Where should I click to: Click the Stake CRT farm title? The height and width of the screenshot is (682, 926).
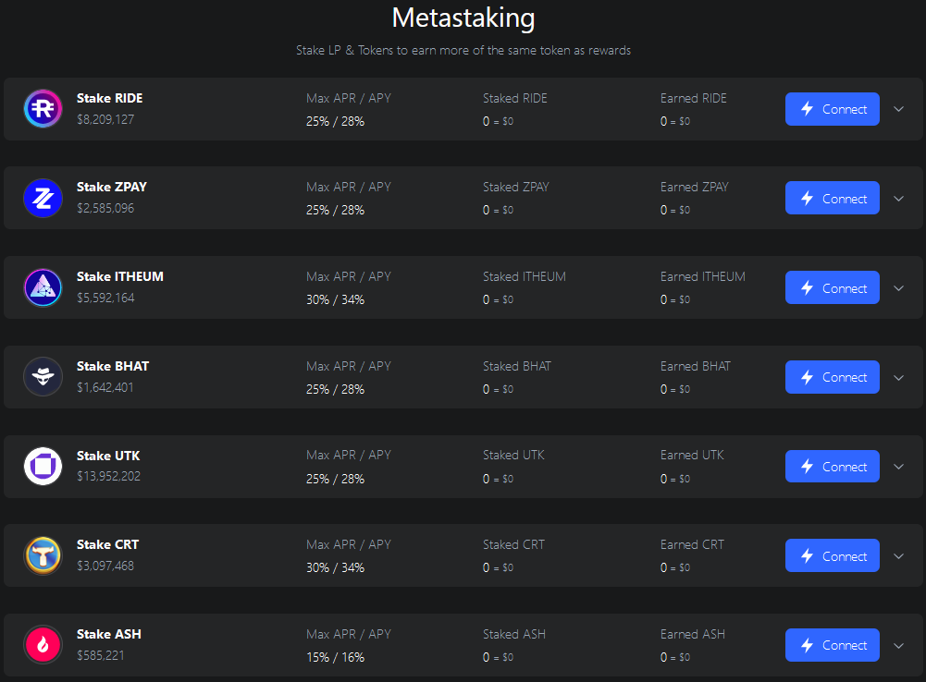(x=107, y=544)
